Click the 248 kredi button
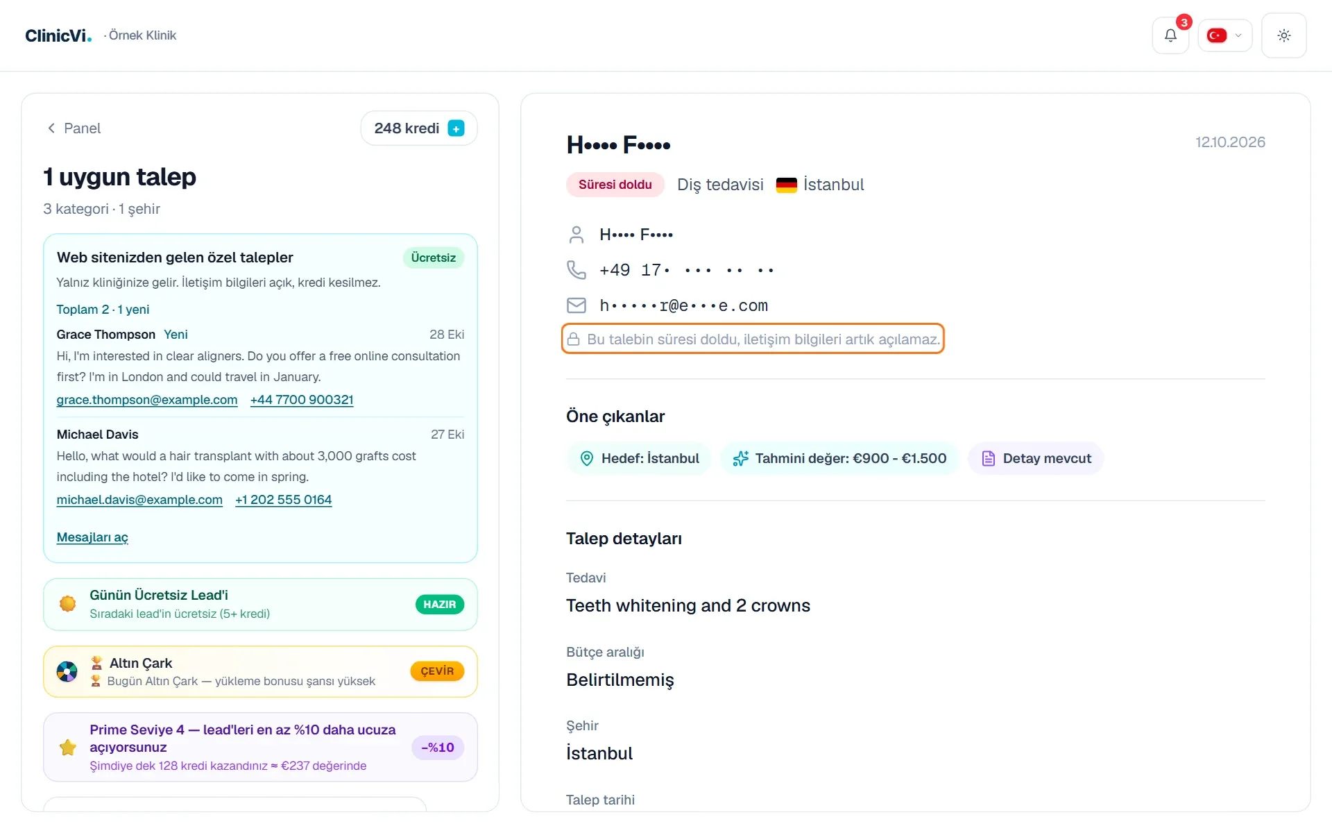The height and width of the screenshot is (833, 1332). pyautogui.click(x=419, y=128)
